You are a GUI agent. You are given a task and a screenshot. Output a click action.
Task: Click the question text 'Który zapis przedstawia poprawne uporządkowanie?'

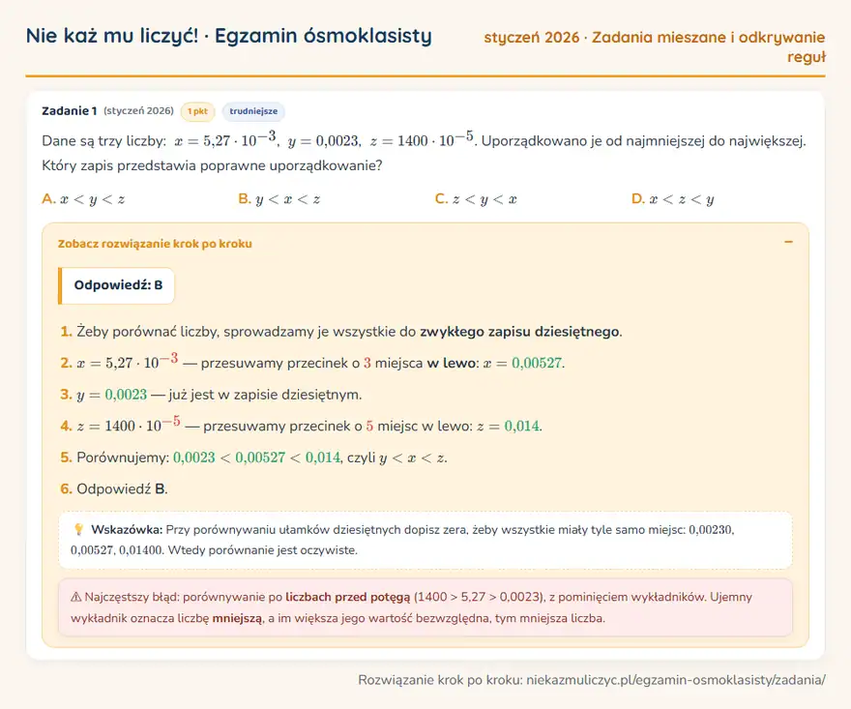click(212, 165)
